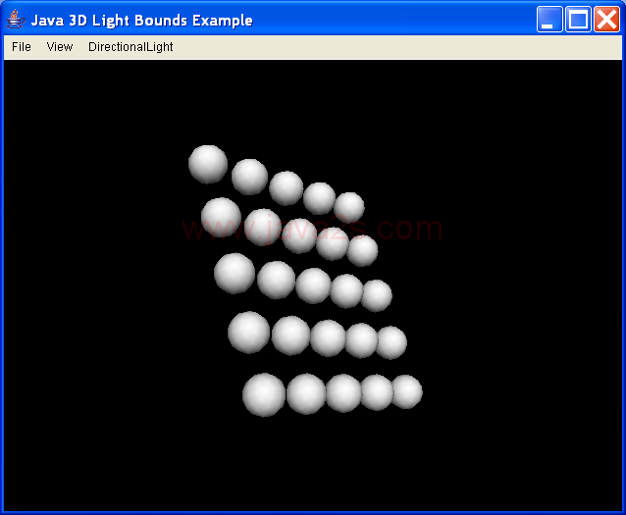Viewport: 626px width, 515px height.
Task: Maximize the Java 3D Light Bounds window
Action: 579,20
